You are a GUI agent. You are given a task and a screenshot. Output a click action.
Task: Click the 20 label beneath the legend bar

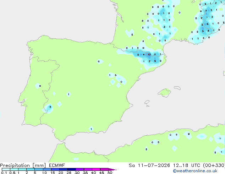tap(61, 173)
